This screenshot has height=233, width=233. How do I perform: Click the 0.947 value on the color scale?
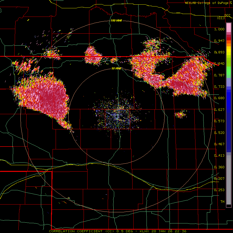tap(219, 41)
